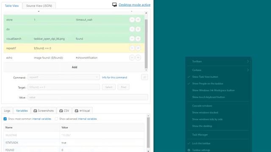Click the desktop mode monitor icon

(x=114, y=5)
